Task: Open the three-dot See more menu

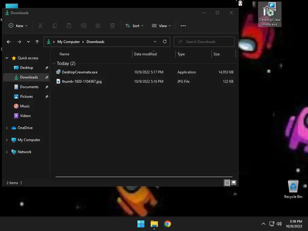Action: 183,26
